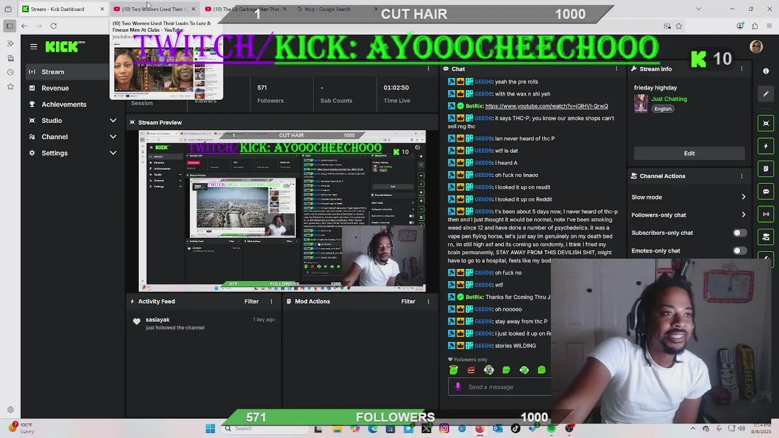Open Stream info three-dot options

coord(741,69)
